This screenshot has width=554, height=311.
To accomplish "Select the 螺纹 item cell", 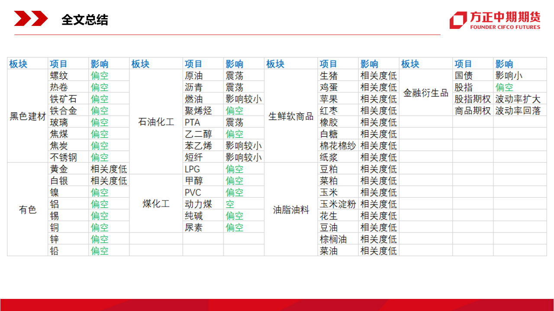I will 68,76.
